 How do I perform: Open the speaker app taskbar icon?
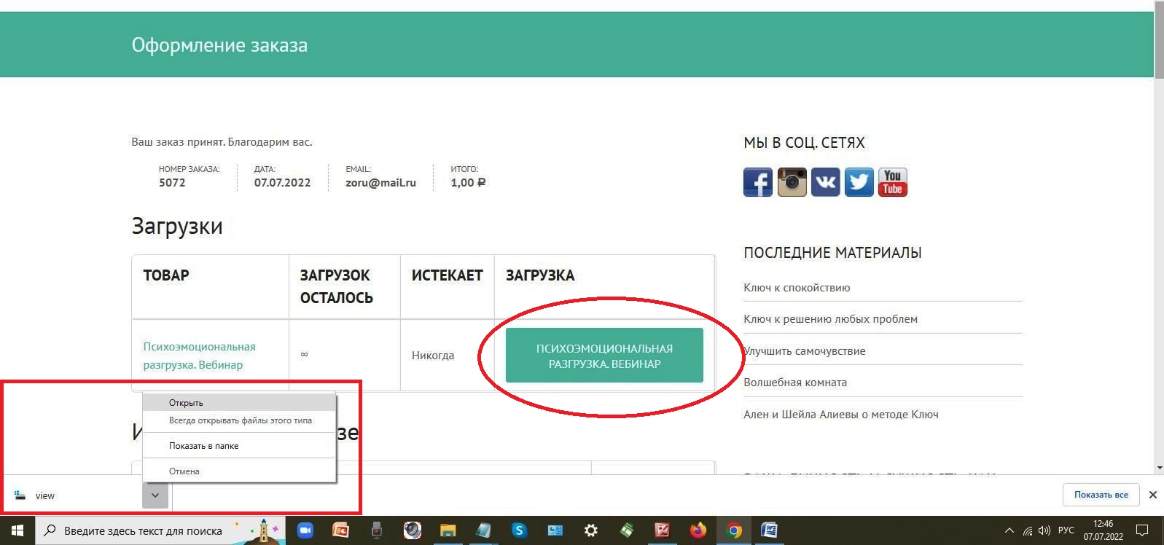(x=413, y=530)
